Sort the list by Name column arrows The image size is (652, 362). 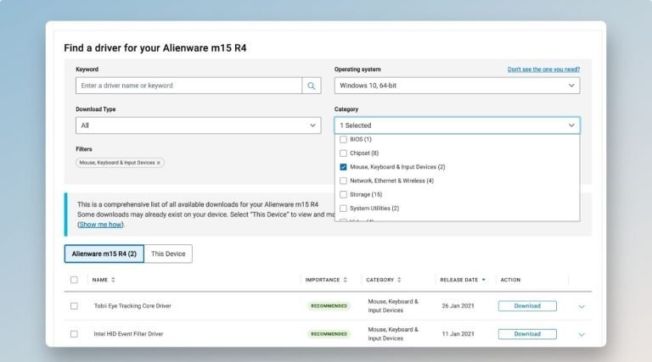pos(113,280)
